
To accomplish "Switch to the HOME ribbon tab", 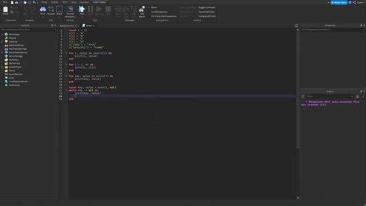I will (x=44, y=2).
